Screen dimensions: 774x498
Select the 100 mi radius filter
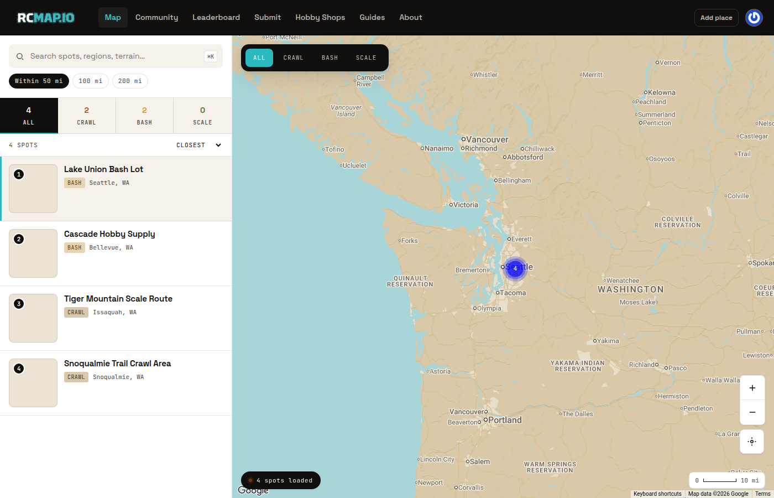click(x=91, y=81)
